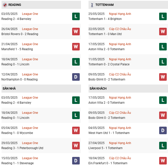This screenshot has width=168, height=166.
Task: Click the Tottenham team header title
Action: coord(104,5)
